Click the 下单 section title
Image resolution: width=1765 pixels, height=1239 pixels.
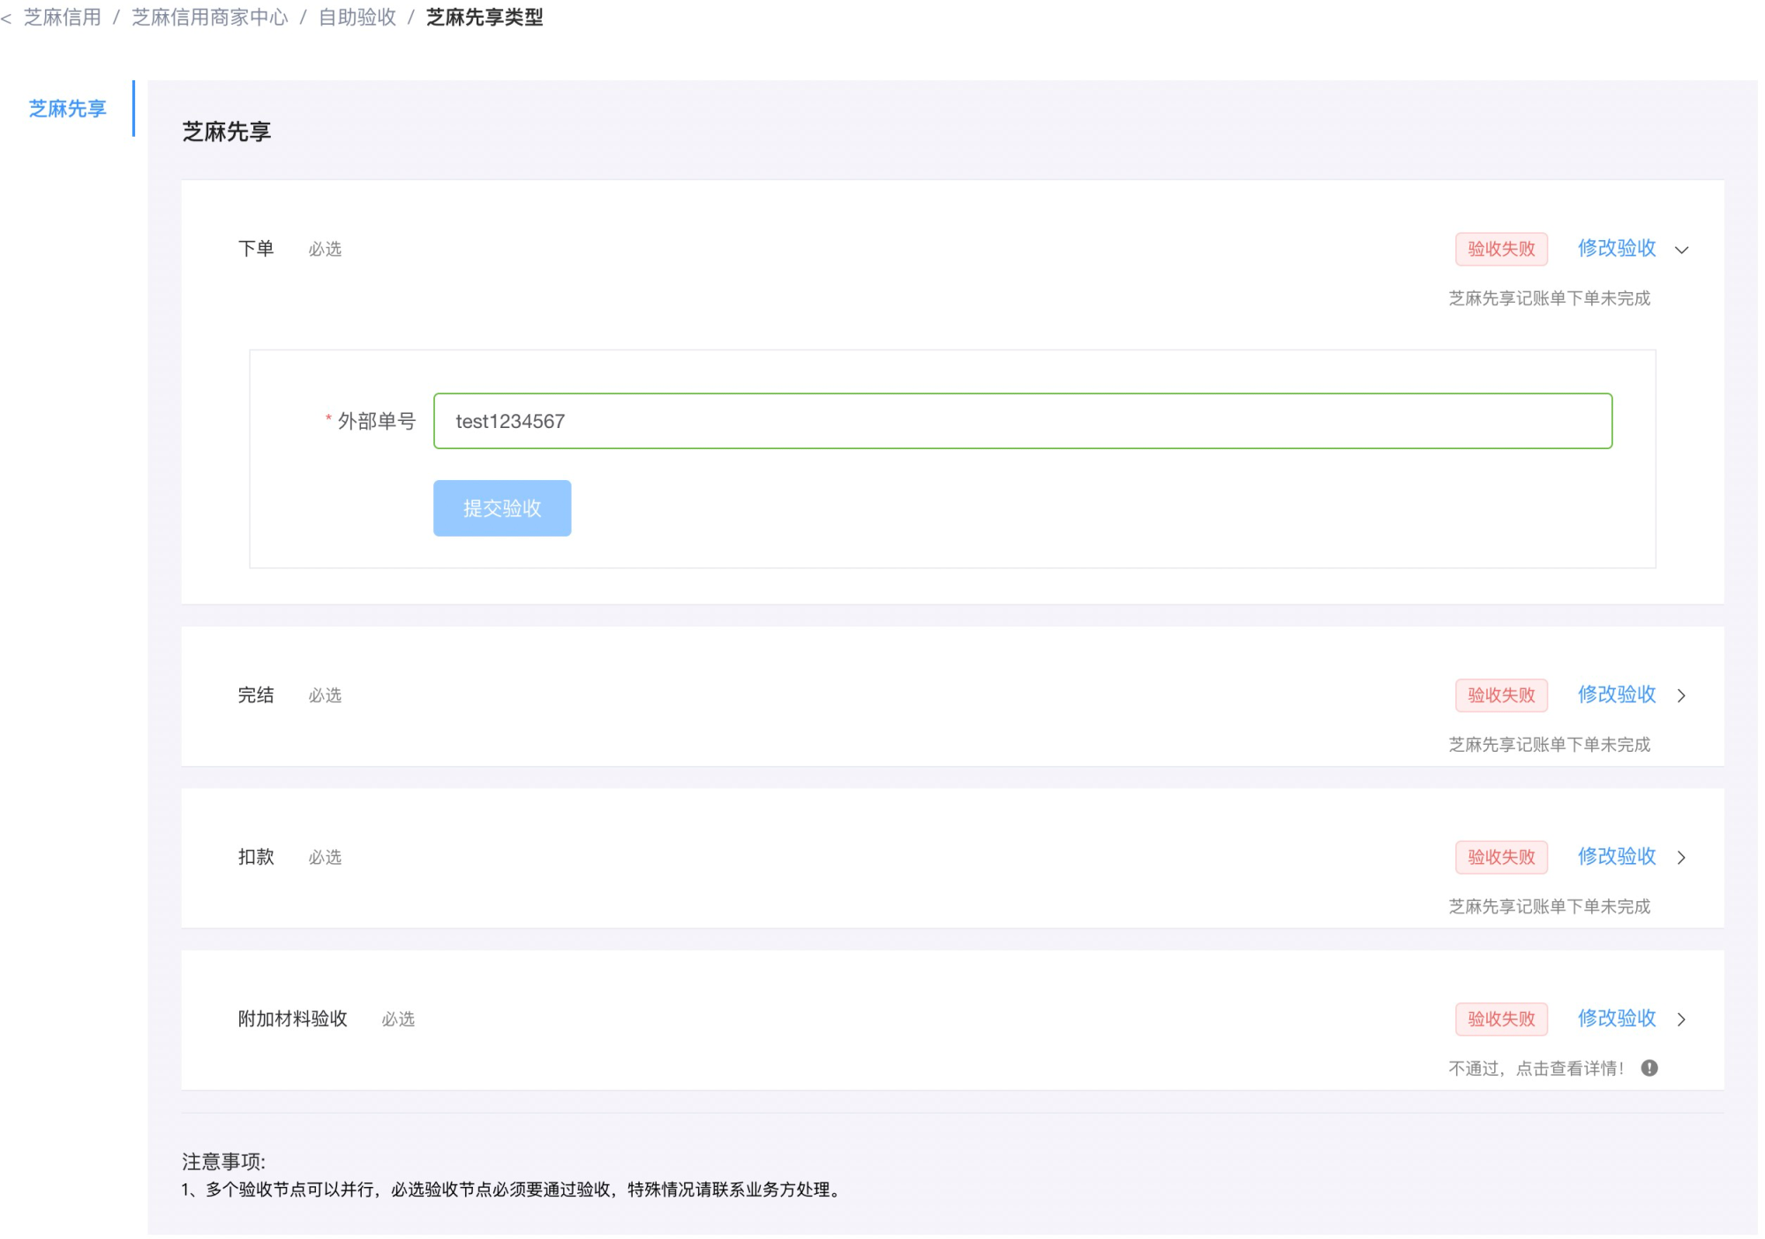pyautogui.click(x=256, y=249)
